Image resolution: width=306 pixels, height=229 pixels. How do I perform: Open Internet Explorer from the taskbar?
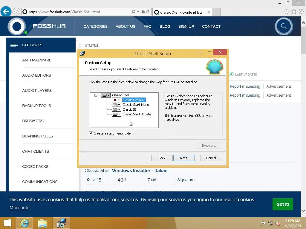coord(24,223)
